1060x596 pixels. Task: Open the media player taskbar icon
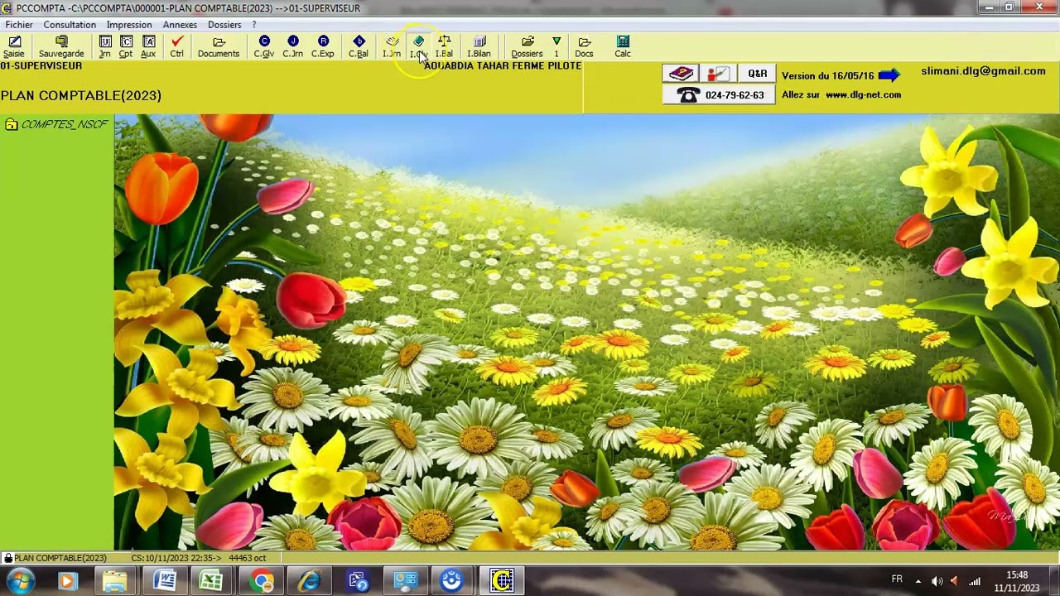point(68,581)
